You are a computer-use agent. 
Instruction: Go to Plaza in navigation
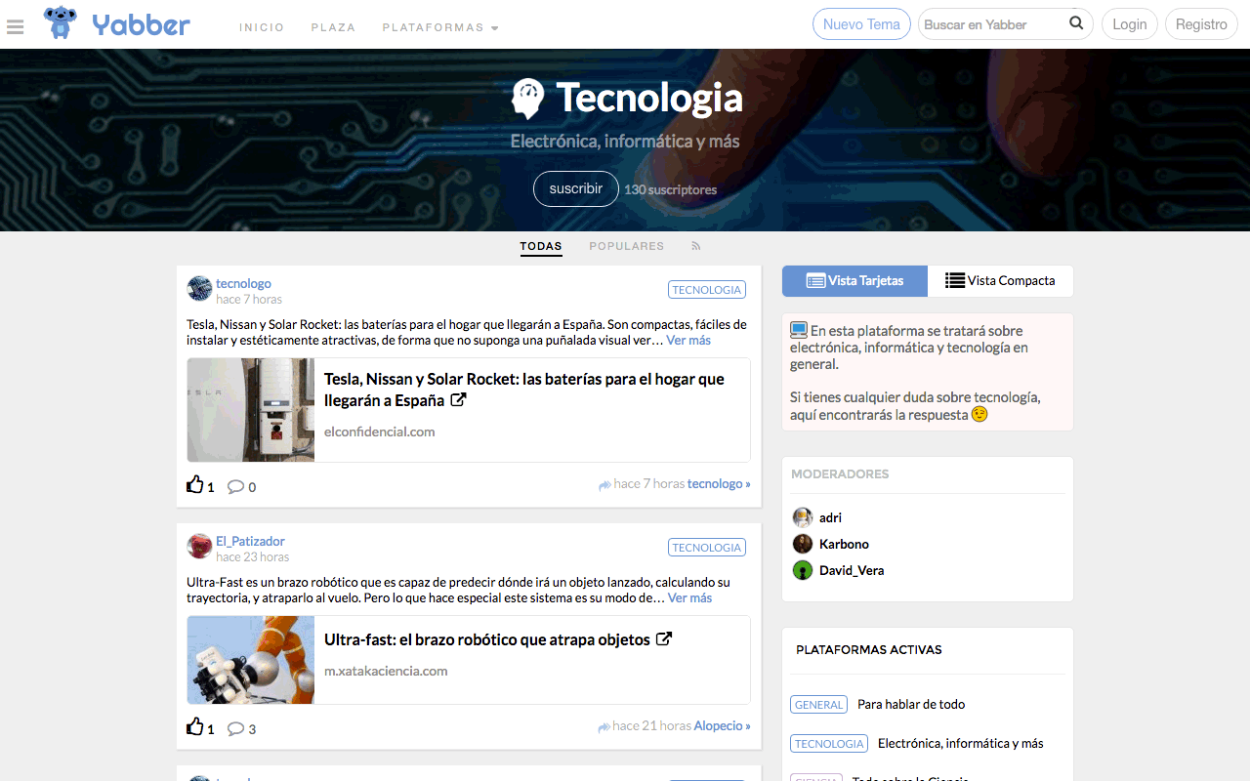click(333, 27)
